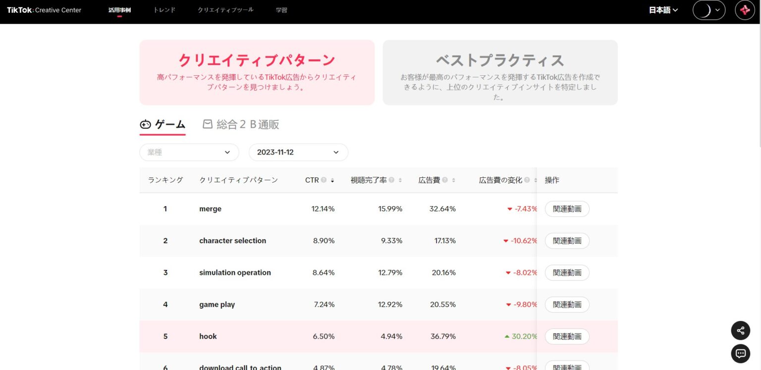Screen dimensions: 761x370
Task: Click the envelope icon next to 総合２B通販
Action: [x=208, y=124]
